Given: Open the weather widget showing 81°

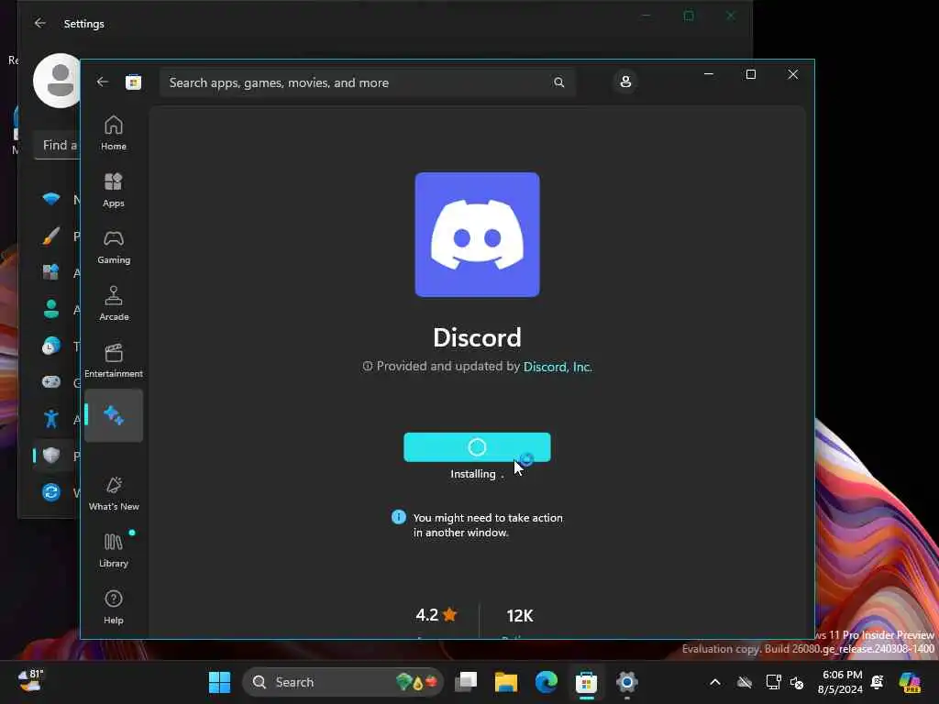Looking at the screenshot, I should (30, 681).
